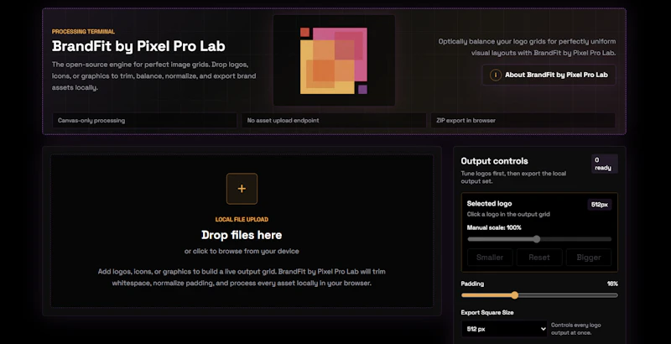Click the '0 ready' counter badge
Screen dimensions: 671x344
(x=604, y=164)
